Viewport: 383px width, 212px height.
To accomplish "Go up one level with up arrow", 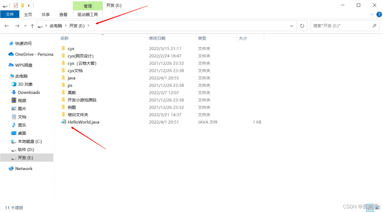I will pos(32,26).
